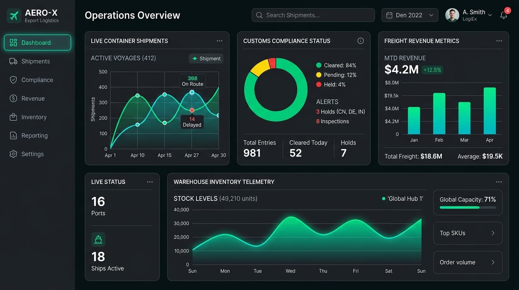
Task: Click the Compliance shield icon
Action: pos(13,80)
